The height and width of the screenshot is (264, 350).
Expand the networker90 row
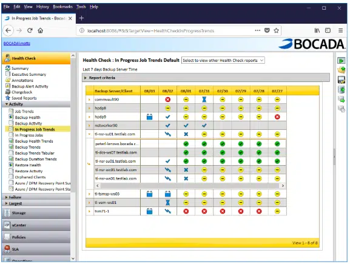click(x=89, y=126)
